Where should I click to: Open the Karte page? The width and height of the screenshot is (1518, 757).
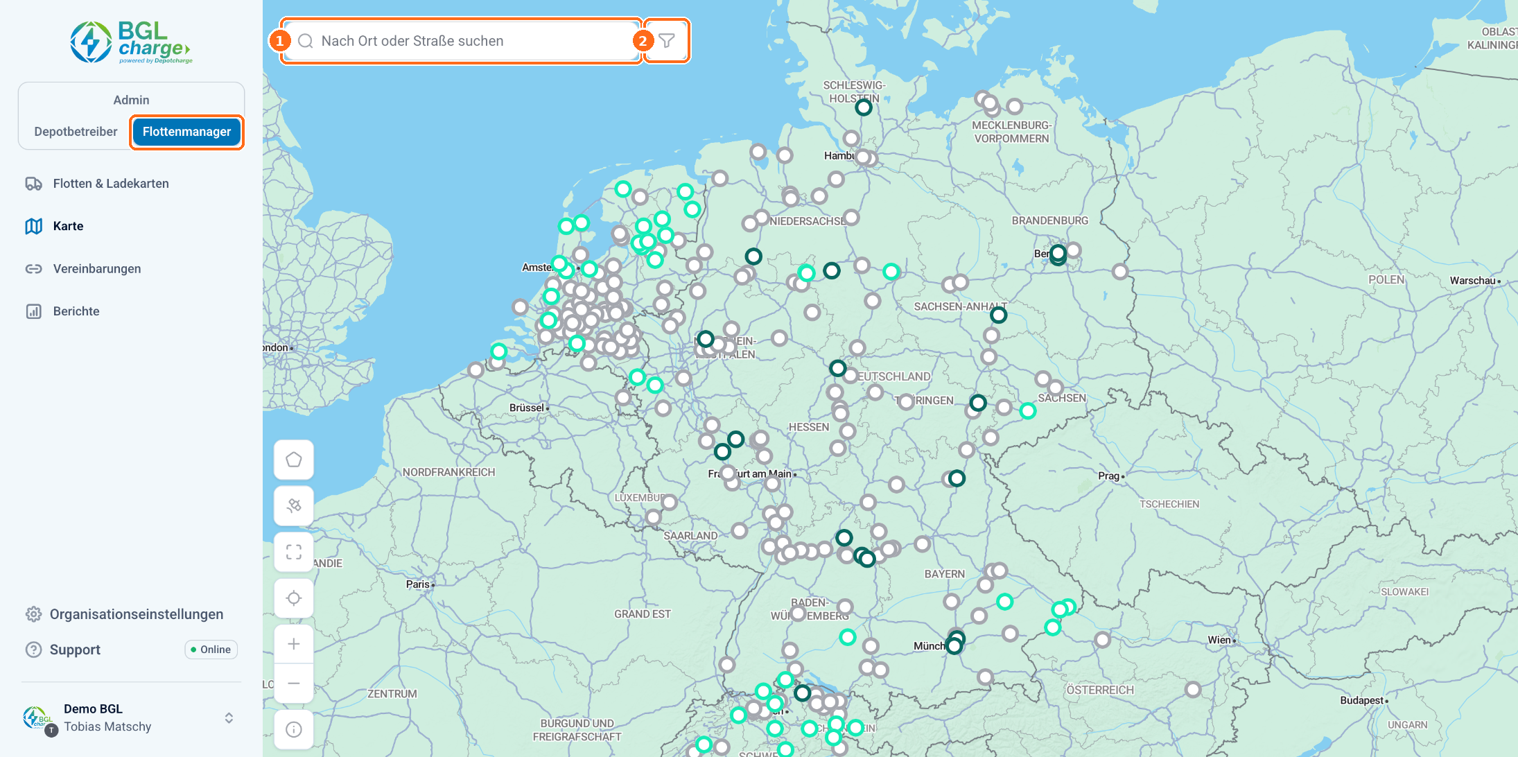point(68,226)
